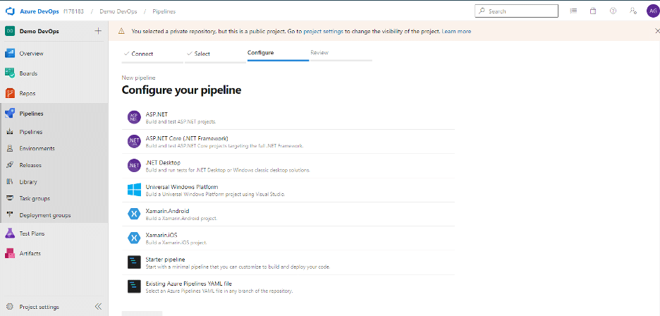
Task: Open Test Plans flask icon
Action: point(10,233)
